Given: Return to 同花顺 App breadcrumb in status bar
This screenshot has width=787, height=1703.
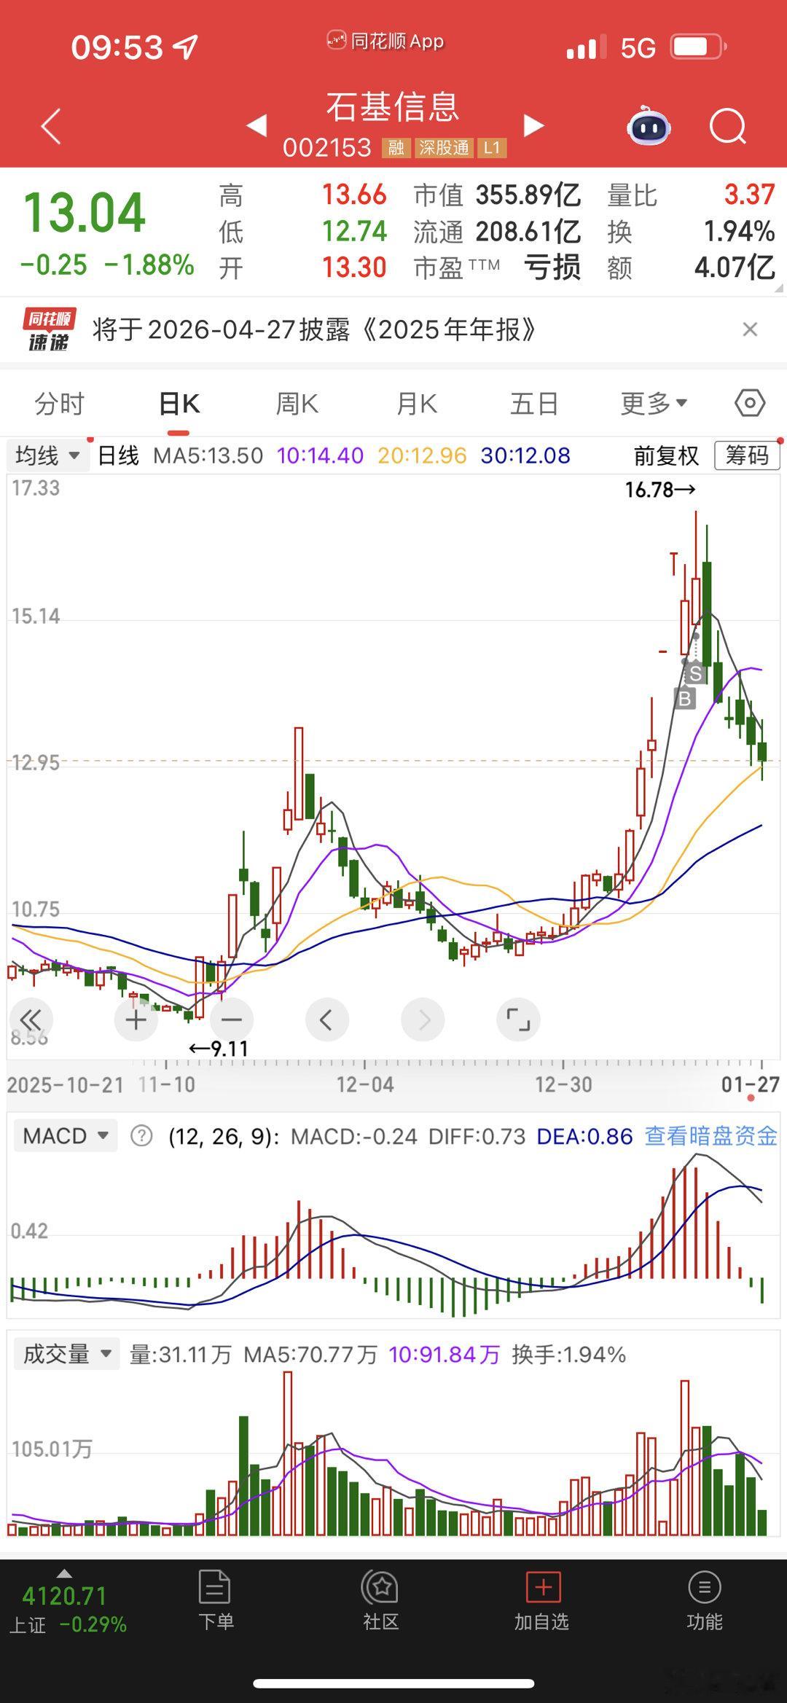Looking at the screenshot, I should point(385,41).
